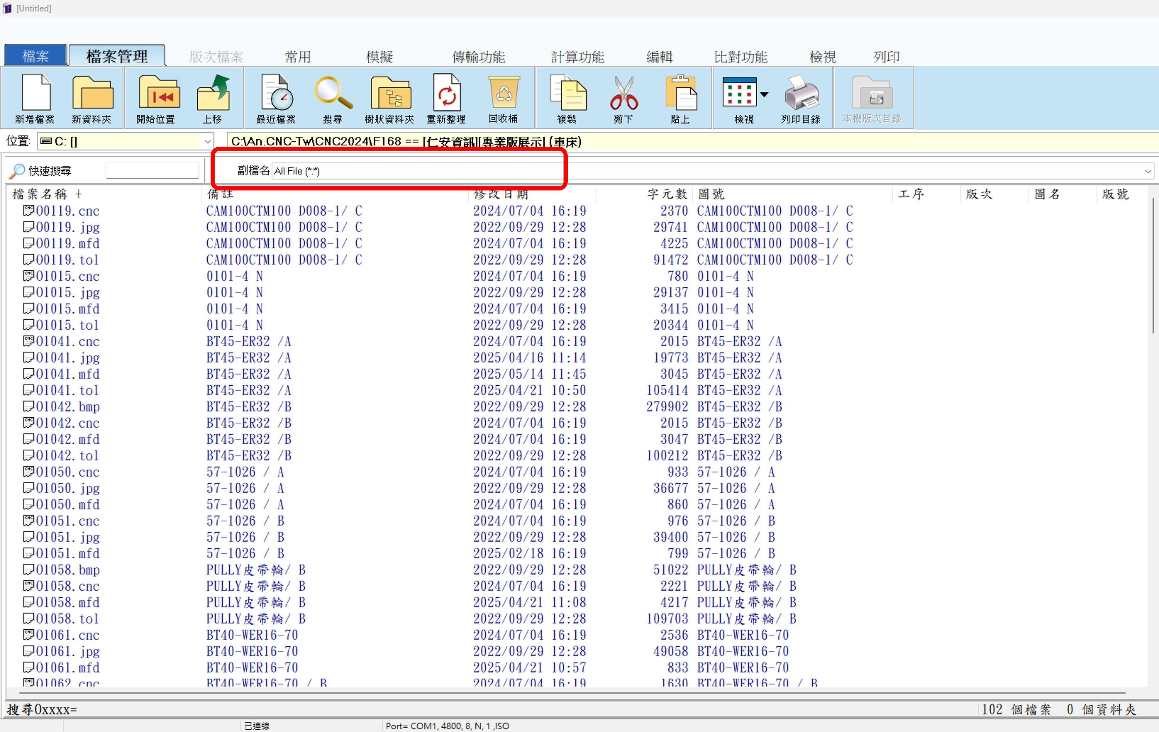Switch to the 傳輸功能 tab
Viewport: 1159px width, 732px height.
click(478, 57)
